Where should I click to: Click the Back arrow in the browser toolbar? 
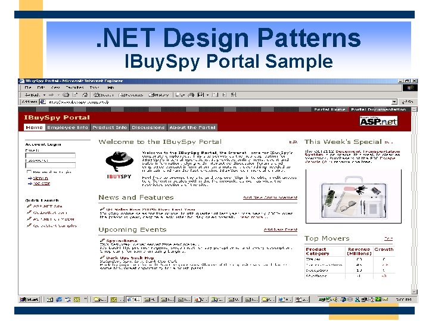tap(32, 95)
